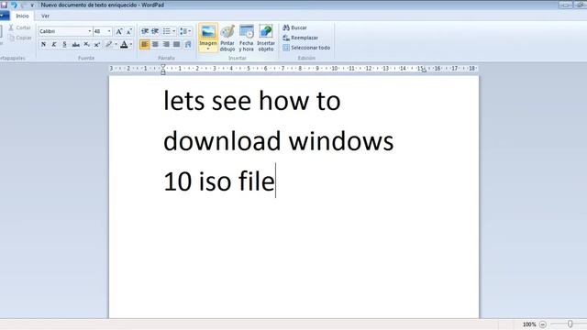This screenshot has height=330, width=587.
Task: Select Justify text alignment
Action: [x=176, y=45]
